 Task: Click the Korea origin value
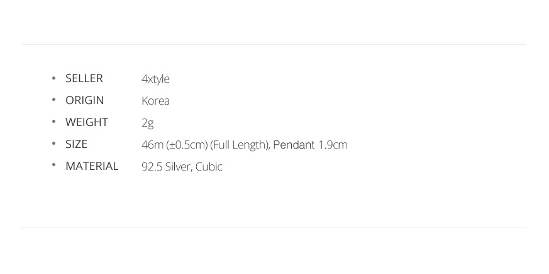point(156,101)
